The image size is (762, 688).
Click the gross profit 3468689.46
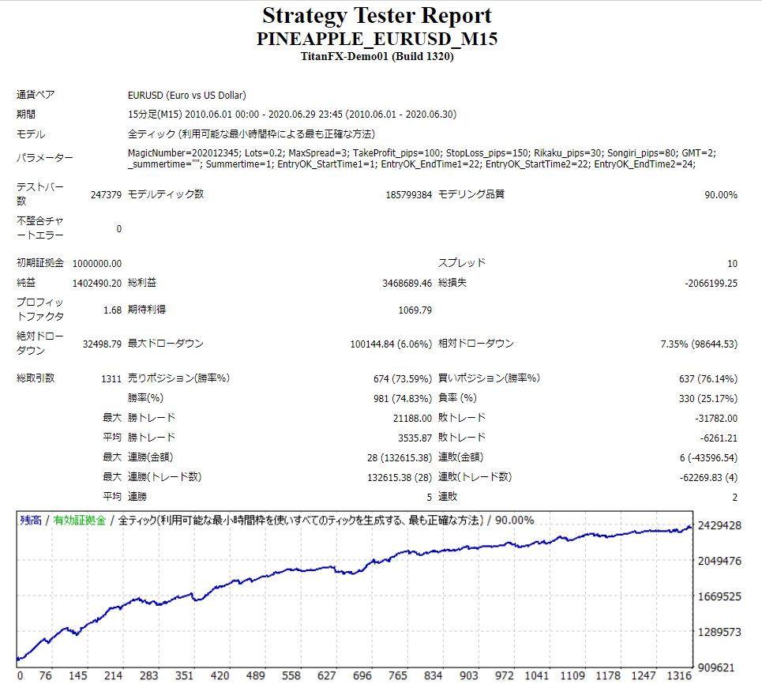click(x=407, y=283)
